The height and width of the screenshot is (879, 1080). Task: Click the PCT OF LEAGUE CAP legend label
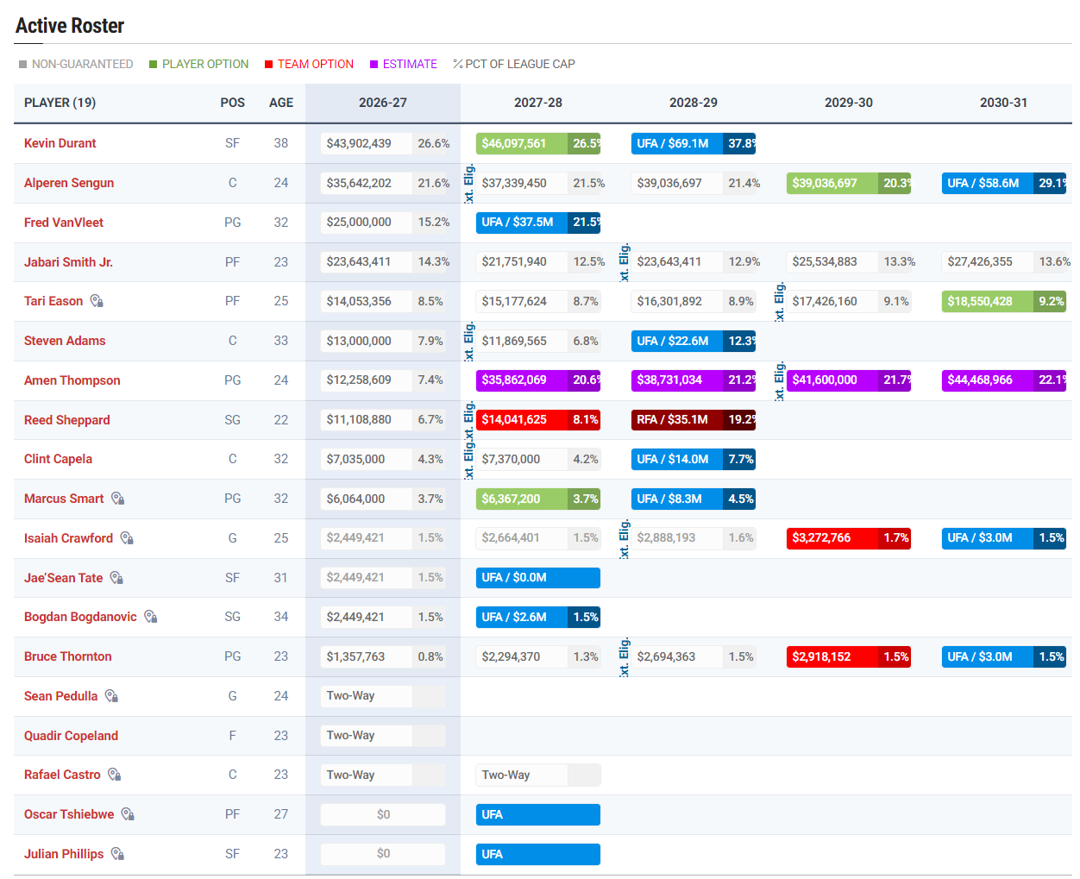click(520, 64)
